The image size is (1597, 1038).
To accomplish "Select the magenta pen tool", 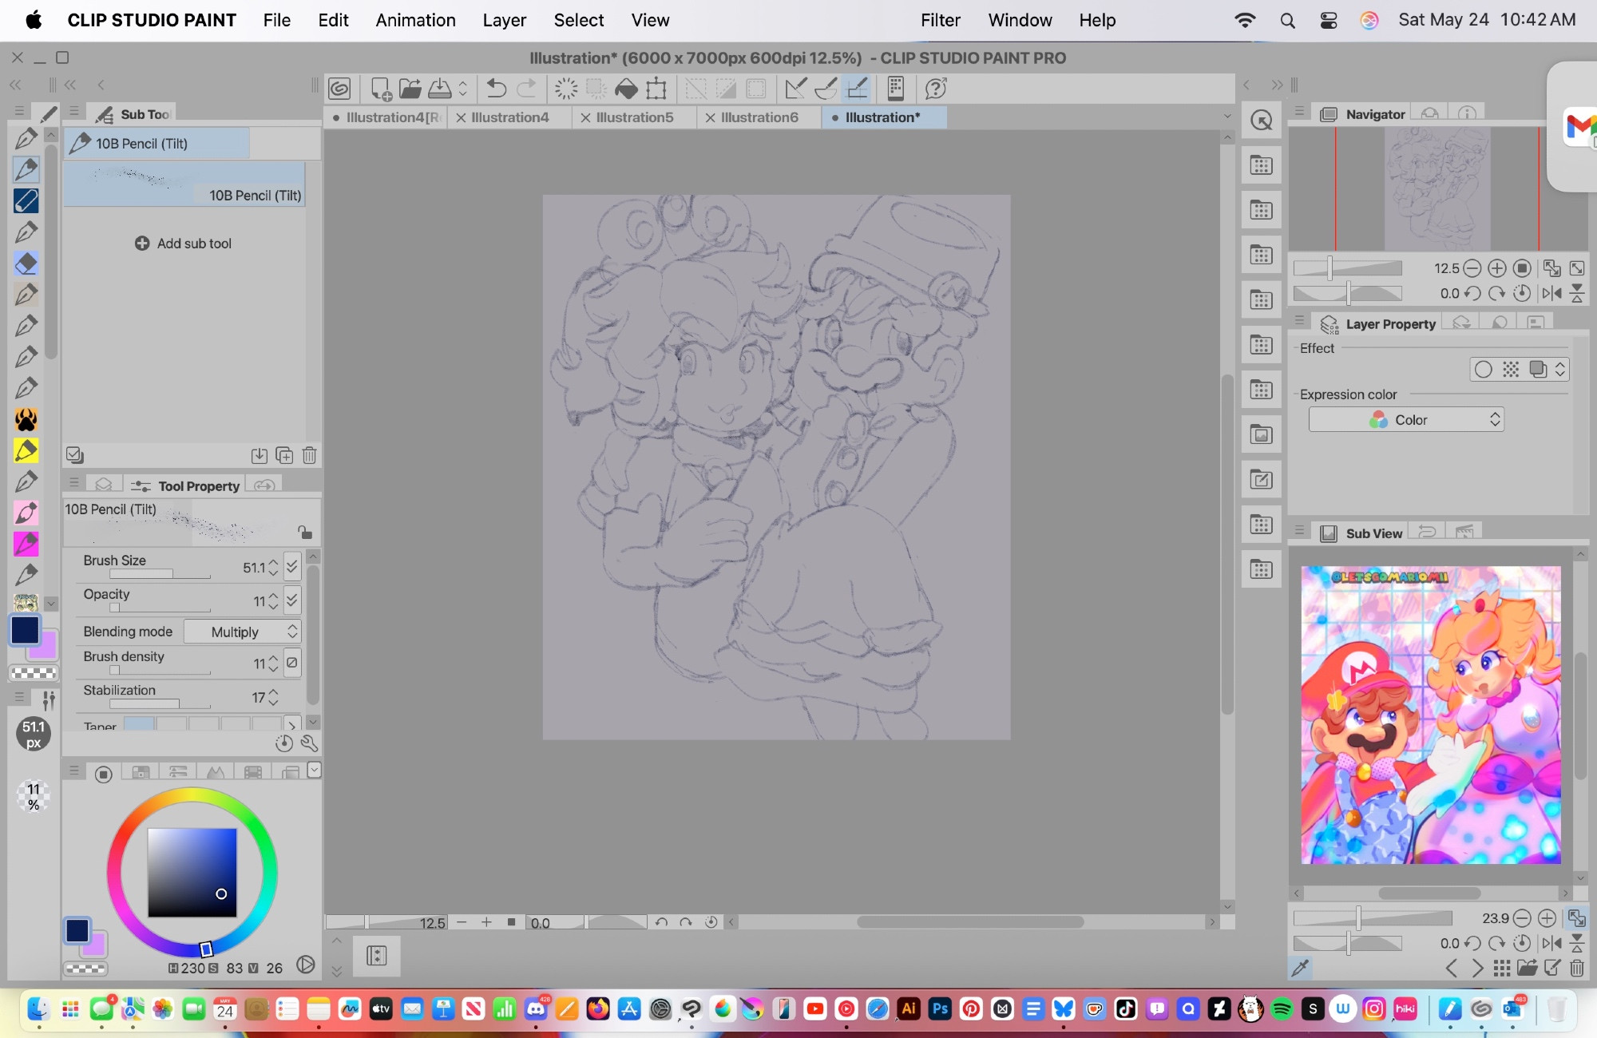I will click(x=26, y=544).
